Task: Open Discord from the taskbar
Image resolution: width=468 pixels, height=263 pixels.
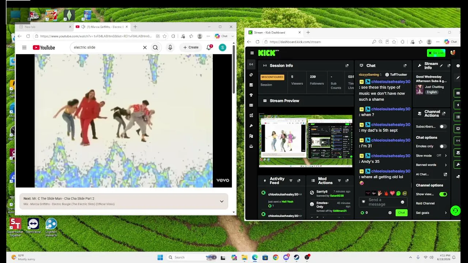Action: point(286,258)
